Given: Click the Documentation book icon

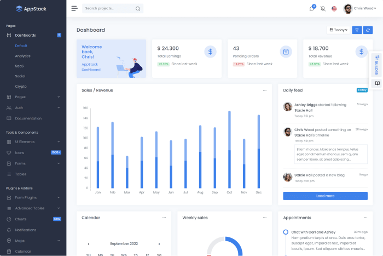Looking at the screenshot, I should coord(9,118).
